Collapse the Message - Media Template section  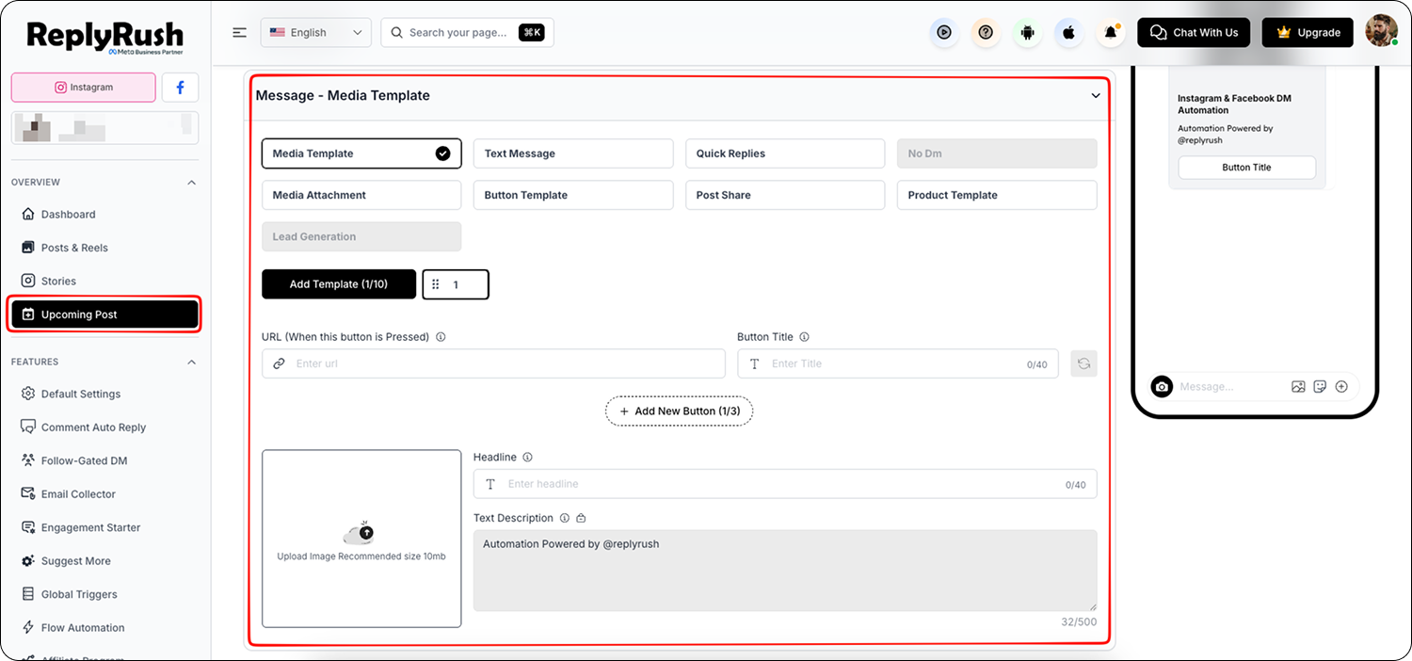click(x=1096, y=95)
